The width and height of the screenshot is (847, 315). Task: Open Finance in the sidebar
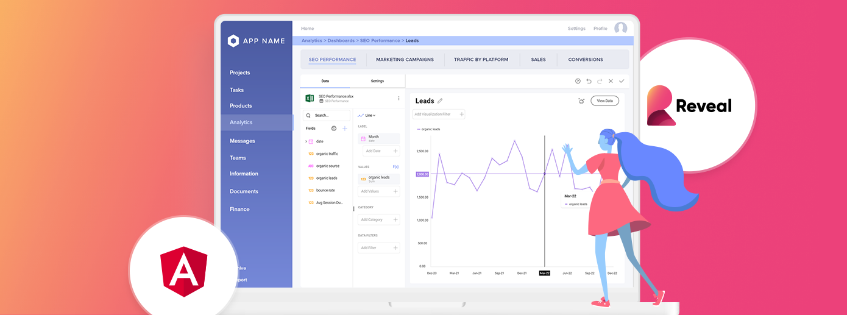(x=239, y=209)
